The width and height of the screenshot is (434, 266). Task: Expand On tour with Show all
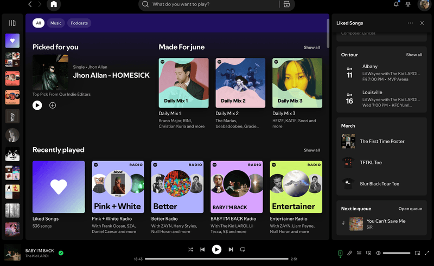click(414, 55)
